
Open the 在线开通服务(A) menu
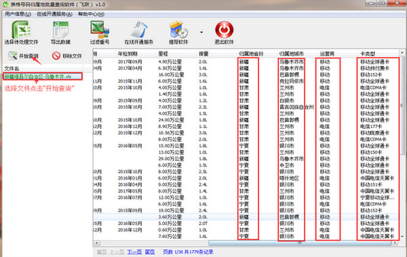coord(54,14)
